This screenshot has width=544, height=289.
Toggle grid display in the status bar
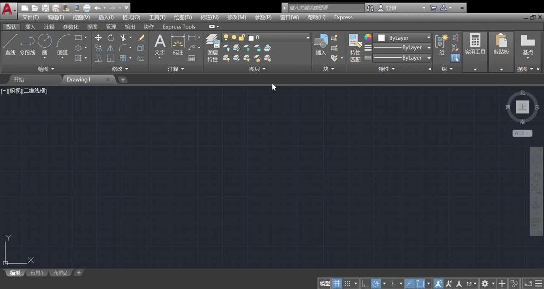[x=337, y=283]
